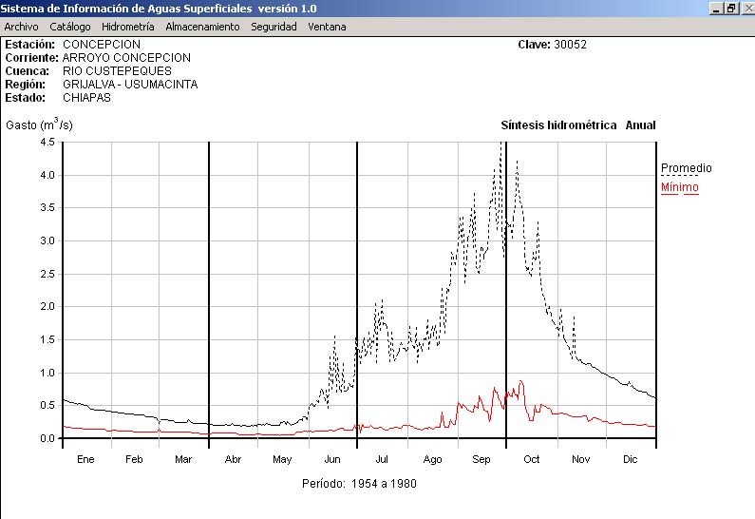Viewport: 755px width, 519px height.
Task: Open the Ventana menu
Action: tap(327, 27)
